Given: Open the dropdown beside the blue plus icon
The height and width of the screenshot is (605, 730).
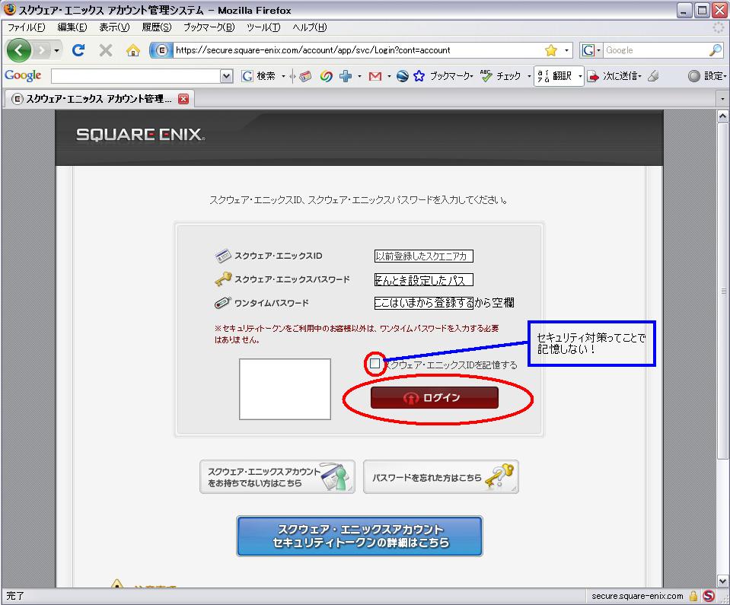Looking at the screenshot, I should (x=359, y=76).
